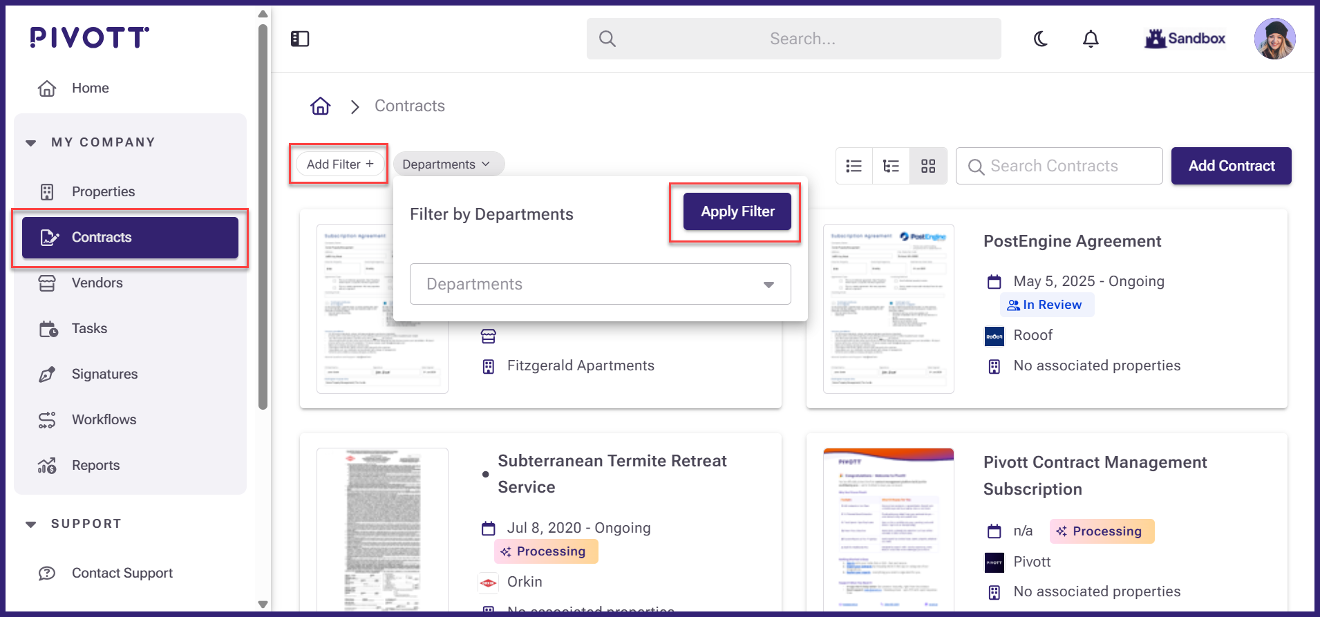Switch to grid card view
Viewport: 1320px width, 617px height.
[x=928, y=166]
